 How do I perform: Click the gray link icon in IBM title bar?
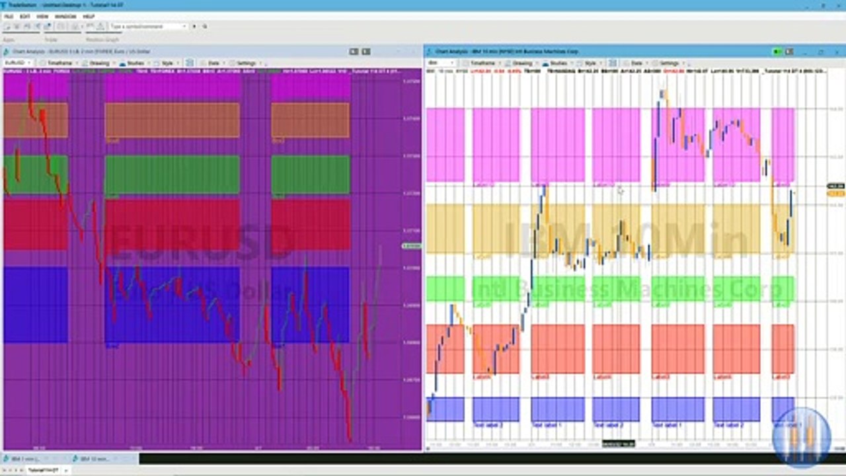click(788, 52)
